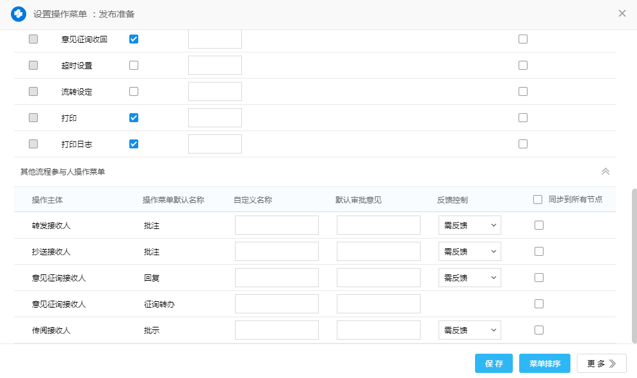Open 反馈控制 dropdown for 抄送接收人
This screenshot has height=378, width=637.
pyautogui.click(x=469, y=251)
